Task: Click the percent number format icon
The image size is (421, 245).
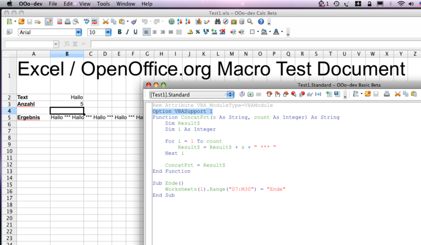Action: click(x=198, y=32)
